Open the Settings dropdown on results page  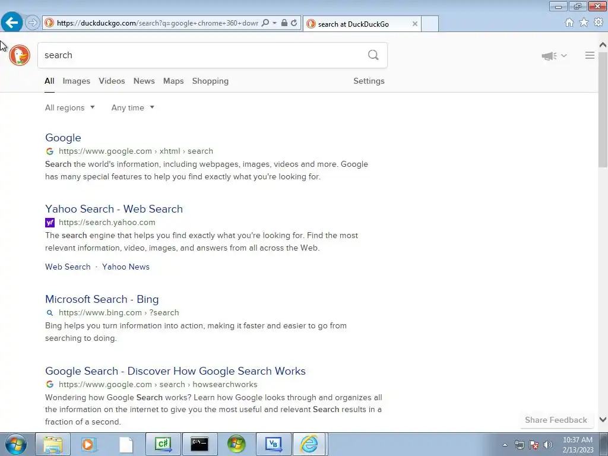coord(369,81)
